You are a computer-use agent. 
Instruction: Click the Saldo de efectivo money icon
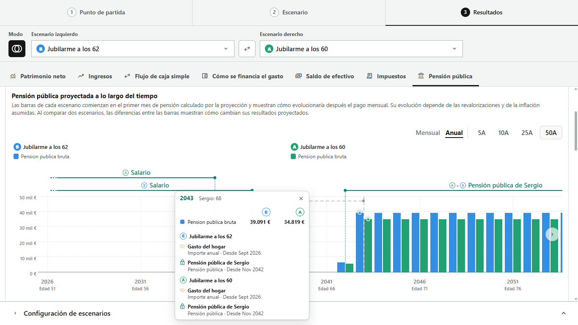tap(298, 76)
